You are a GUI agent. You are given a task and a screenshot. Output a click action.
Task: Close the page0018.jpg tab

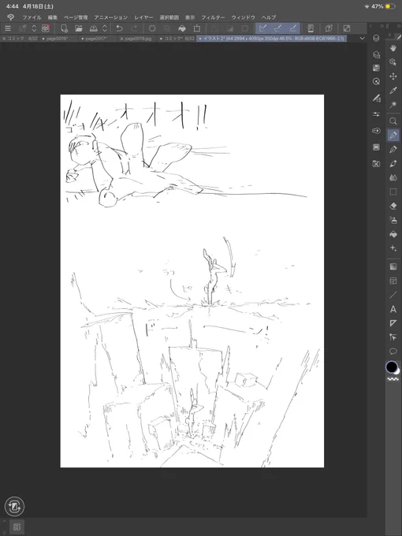pos(121,39)
